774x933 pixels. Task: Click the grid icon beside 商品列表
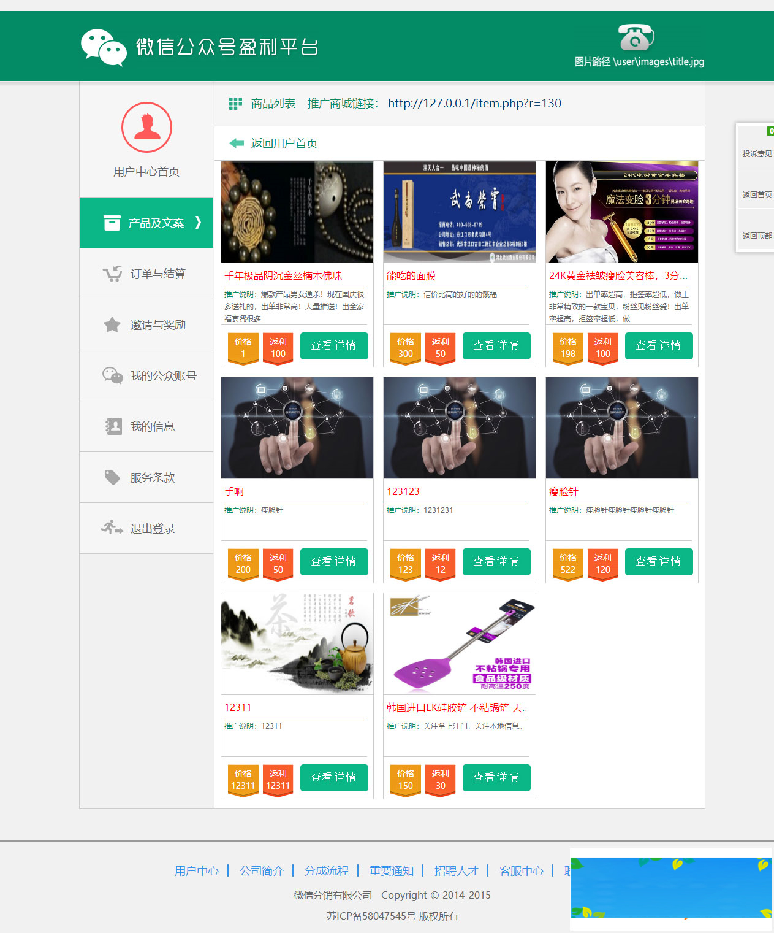click(235, 103)
